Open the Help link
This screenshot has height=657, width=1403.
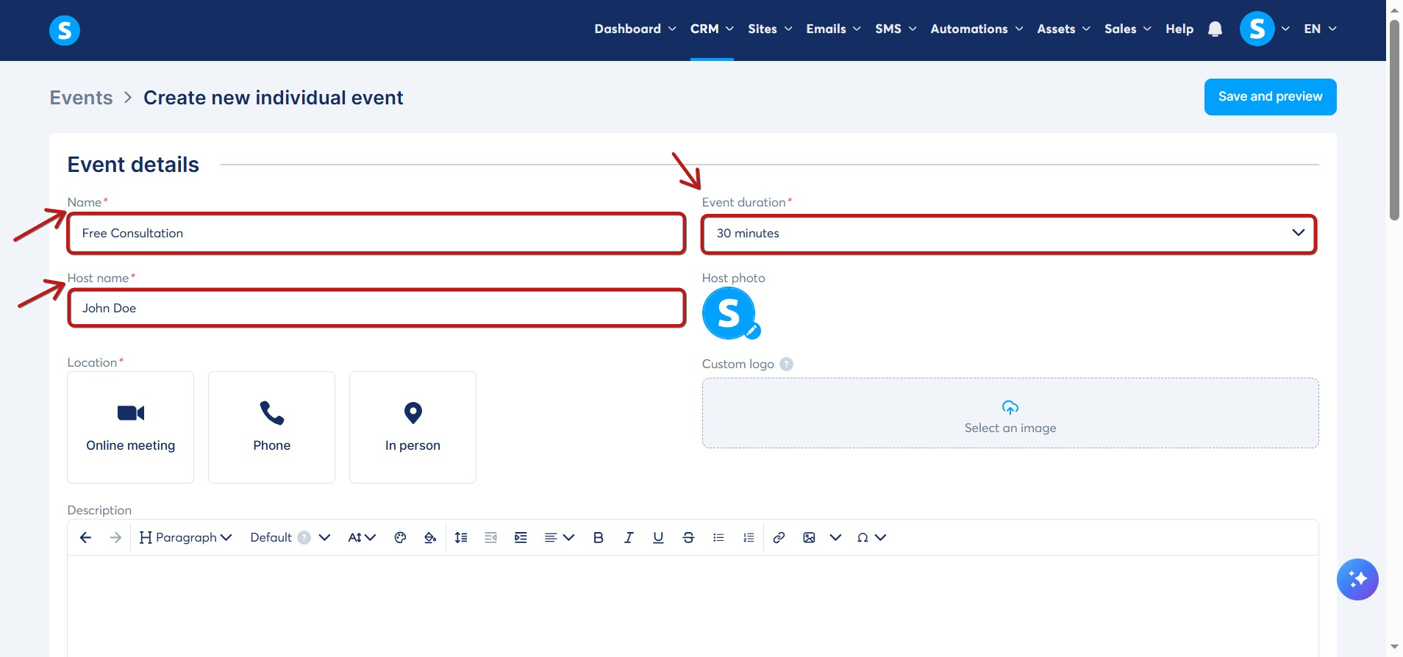(x=1179, y=29)
